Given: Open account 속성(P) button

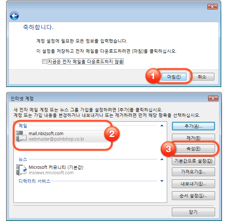Looking at the screenshot, I should (193, 149).
